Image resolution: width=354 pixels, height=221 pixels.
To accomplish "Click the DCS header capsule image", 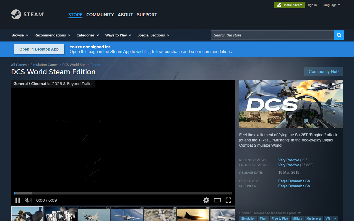I will (291, 104).
